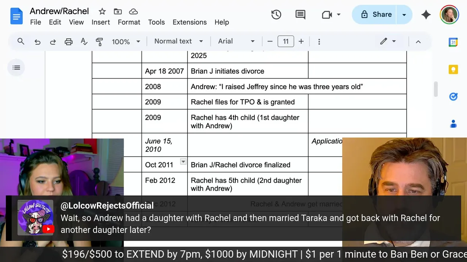This screenshot has height=262, width=467.
Task: Open Contacts side panel
Action: pyautogui.click(x=453, y=124)
